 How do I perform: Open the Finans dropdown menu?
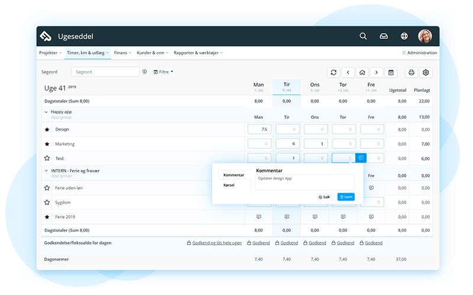tap(123, 53)
